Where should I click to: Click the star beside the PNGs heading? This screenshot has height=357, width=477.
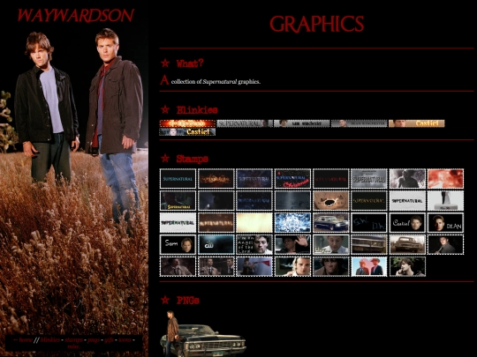(165, 300)
